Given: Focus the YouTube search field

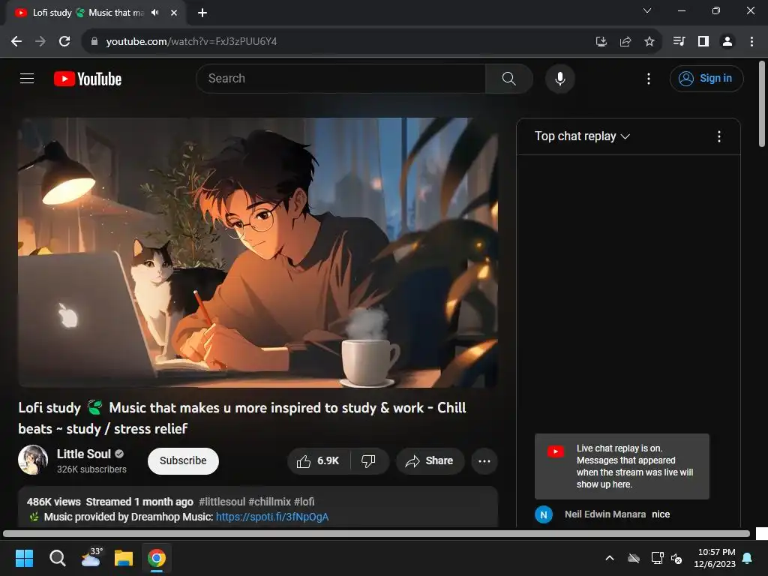Looking at the screenshot, I should 340,78.
